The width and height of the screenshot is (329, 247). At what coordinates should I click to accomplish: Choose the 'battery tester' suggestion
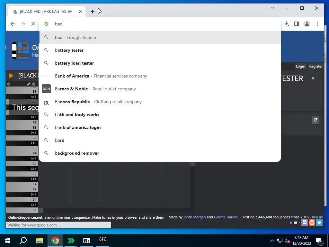tap(160, 50)
